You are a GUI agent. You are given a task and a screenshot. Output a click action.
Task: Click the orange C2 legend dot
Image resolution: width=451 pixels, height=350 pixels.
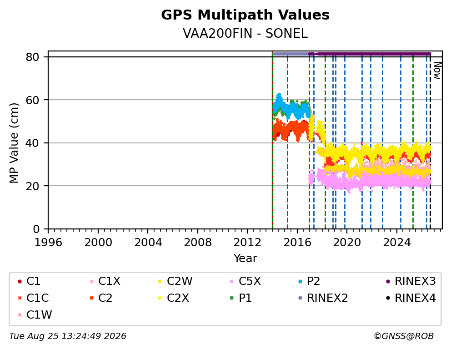[x=91, y=298]
